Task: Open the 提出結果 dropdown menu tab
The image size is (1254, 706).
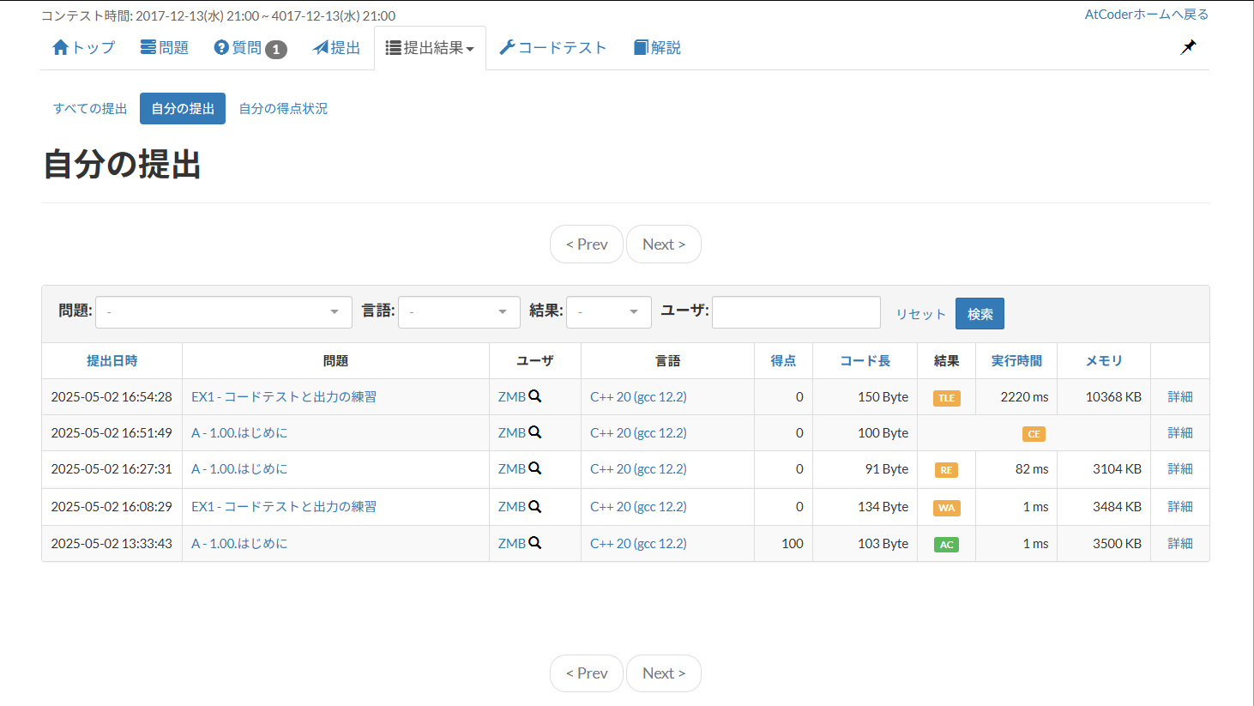Action: point(430,48)
